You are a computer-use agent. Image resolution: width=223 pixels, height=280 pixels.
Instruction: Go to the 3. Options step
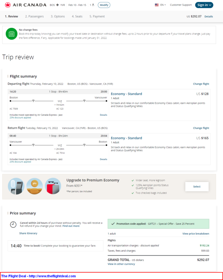[x=58, y=16]
